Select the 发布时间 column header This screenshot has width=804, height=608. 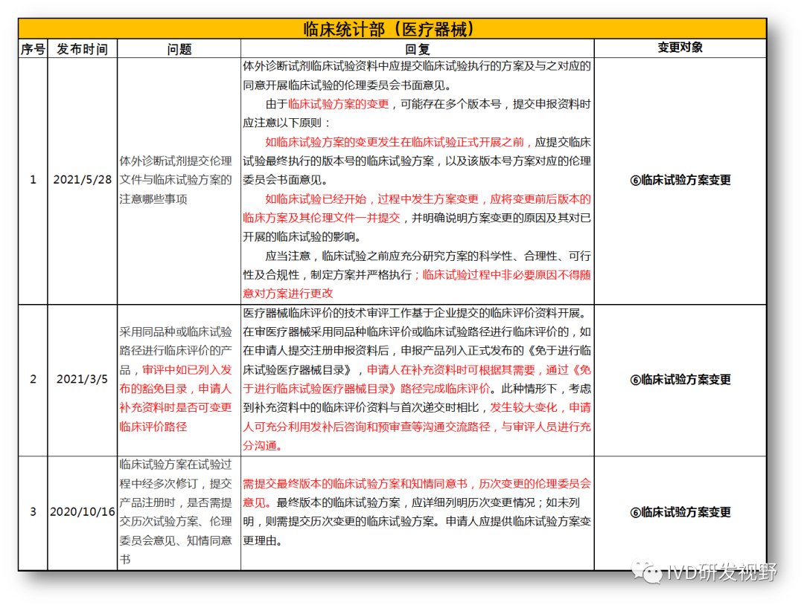(x=82, y=49)
